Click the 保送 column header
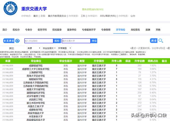This screenshot has height=121, width=170. [128, 61]
